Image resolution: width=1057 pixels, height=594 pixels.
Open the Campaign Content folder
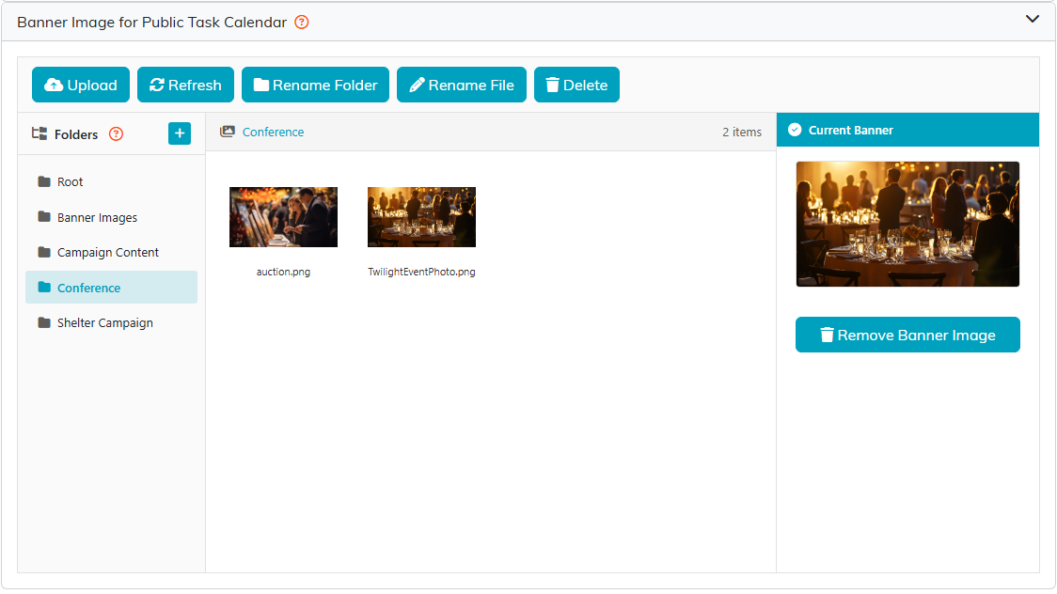point(111,252)
